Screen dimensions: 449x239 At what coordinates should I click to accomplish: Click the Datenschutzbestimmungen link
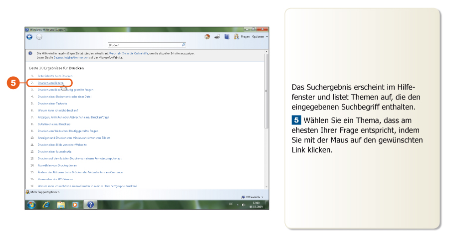pyautogui.click(x=71, y=57)
